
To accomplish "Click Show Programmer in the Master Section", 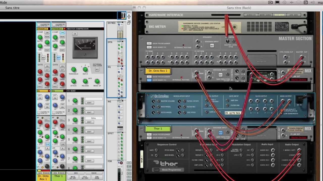I will 149,43.
